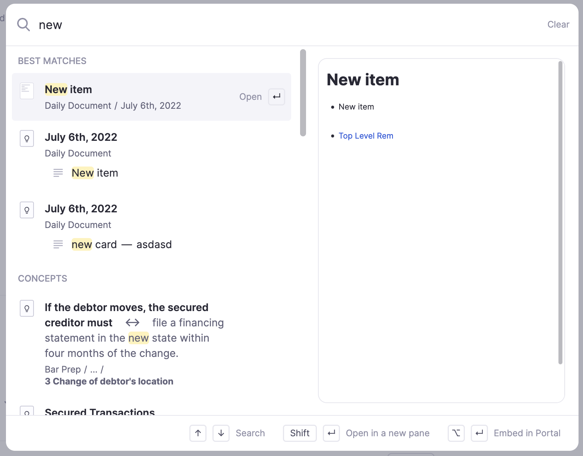The width and height of the screenshot is (583, 456).
Task: Open the 'Secured Transactions' result
Action: (100, 411)
